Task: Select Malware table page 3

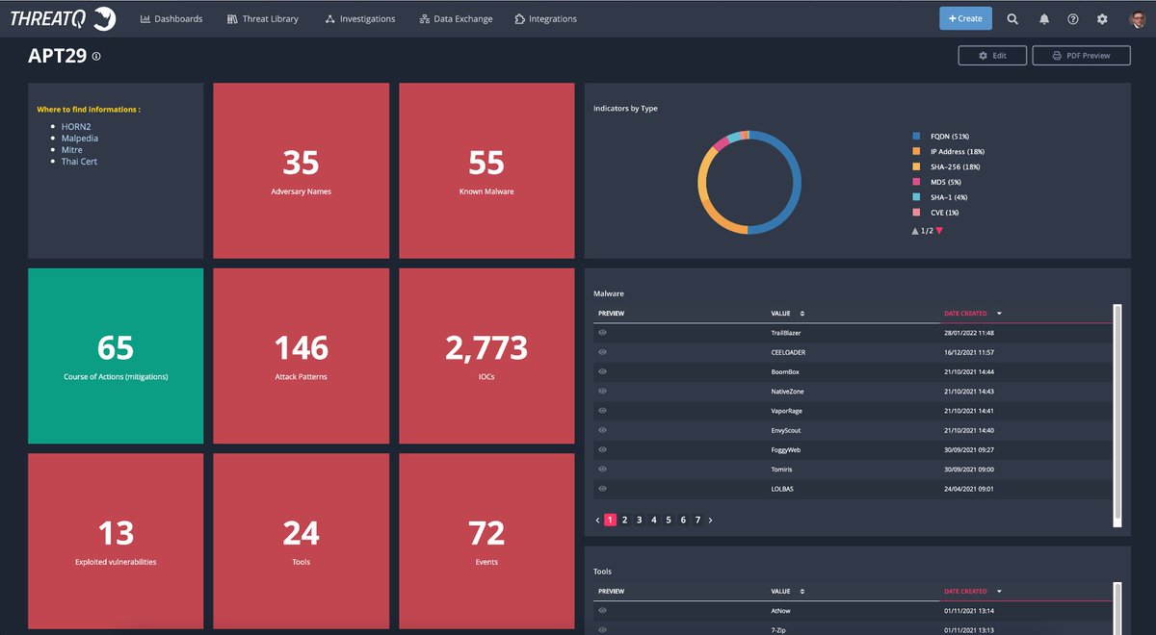Action: click(x=640, y=520)
